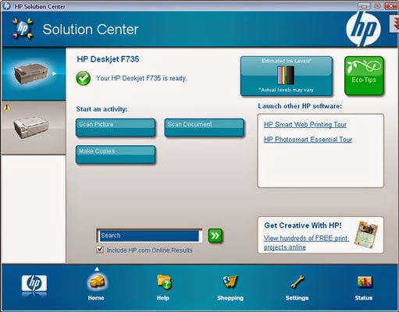The image size is (399, 312).
Task: Click the Search input field
Action: 149,236
